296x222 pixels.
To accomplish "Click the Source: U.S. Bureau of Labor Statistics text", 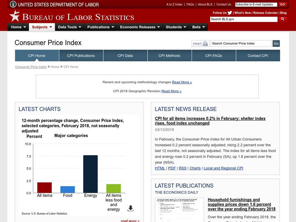I will point(44,213).
